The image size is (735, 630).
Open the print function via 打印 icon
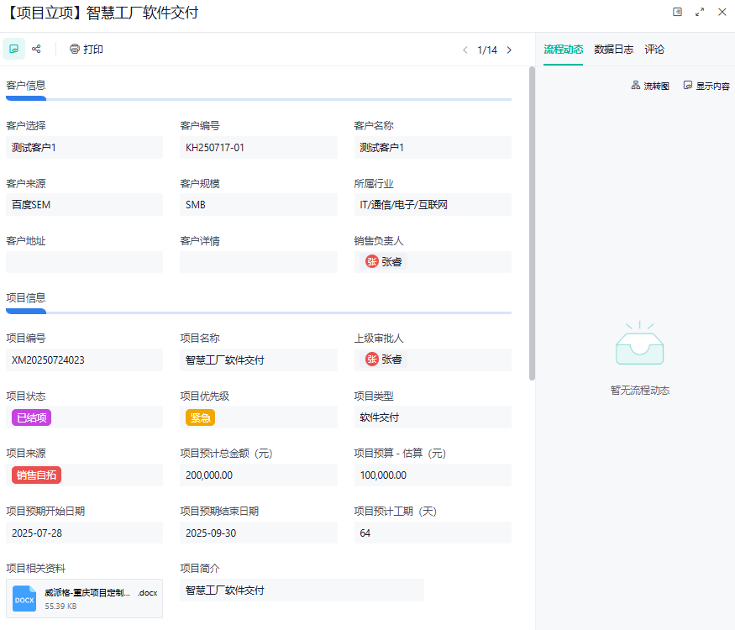(85, 48)
